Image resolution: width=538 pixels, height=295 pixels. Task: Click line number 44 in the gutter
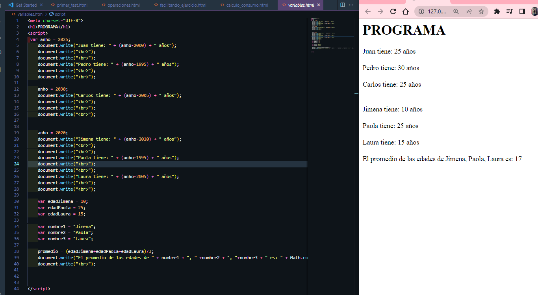click(16, 289)
